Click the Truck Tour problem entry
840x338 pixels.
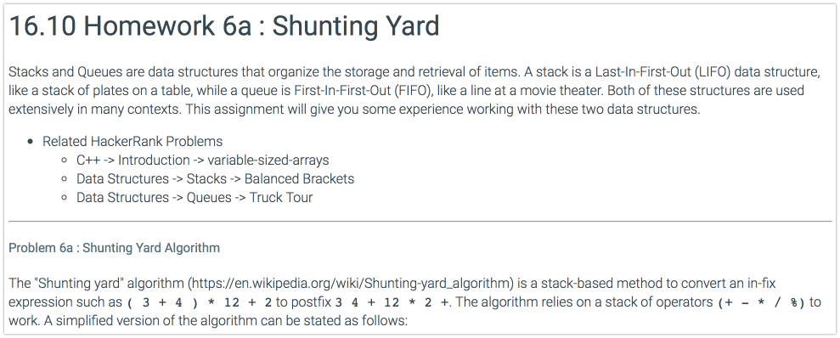click(x=194, y=198)
